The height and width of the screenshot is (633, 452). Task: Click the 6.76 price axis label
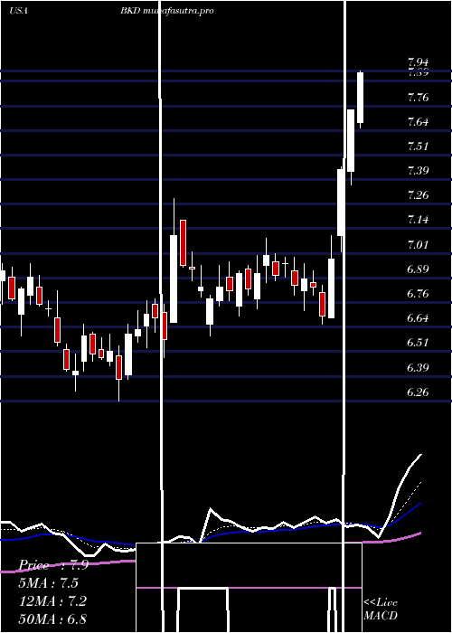click(x=418, y=294)
